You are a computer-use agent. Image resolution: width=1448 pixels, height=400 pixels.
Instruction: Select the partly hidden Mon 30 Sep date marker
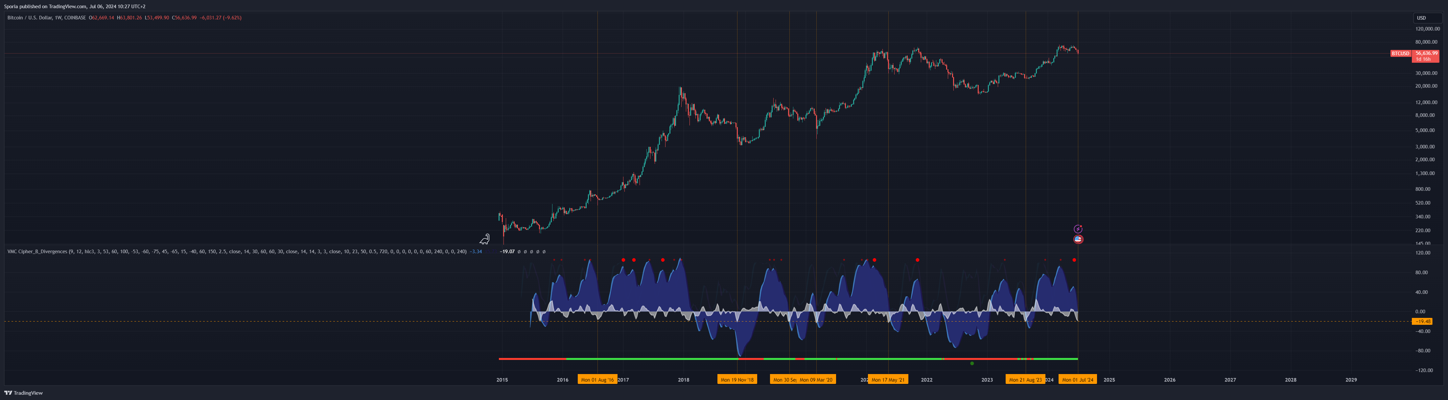tap(783, 380)
